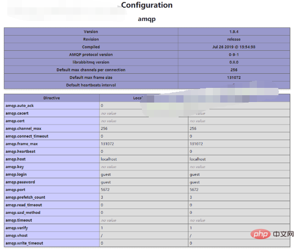The height and width of the screenshot is (250, 299).
Task: Select master value 0 for amqp.write_timeout
Action: point(191,243)
